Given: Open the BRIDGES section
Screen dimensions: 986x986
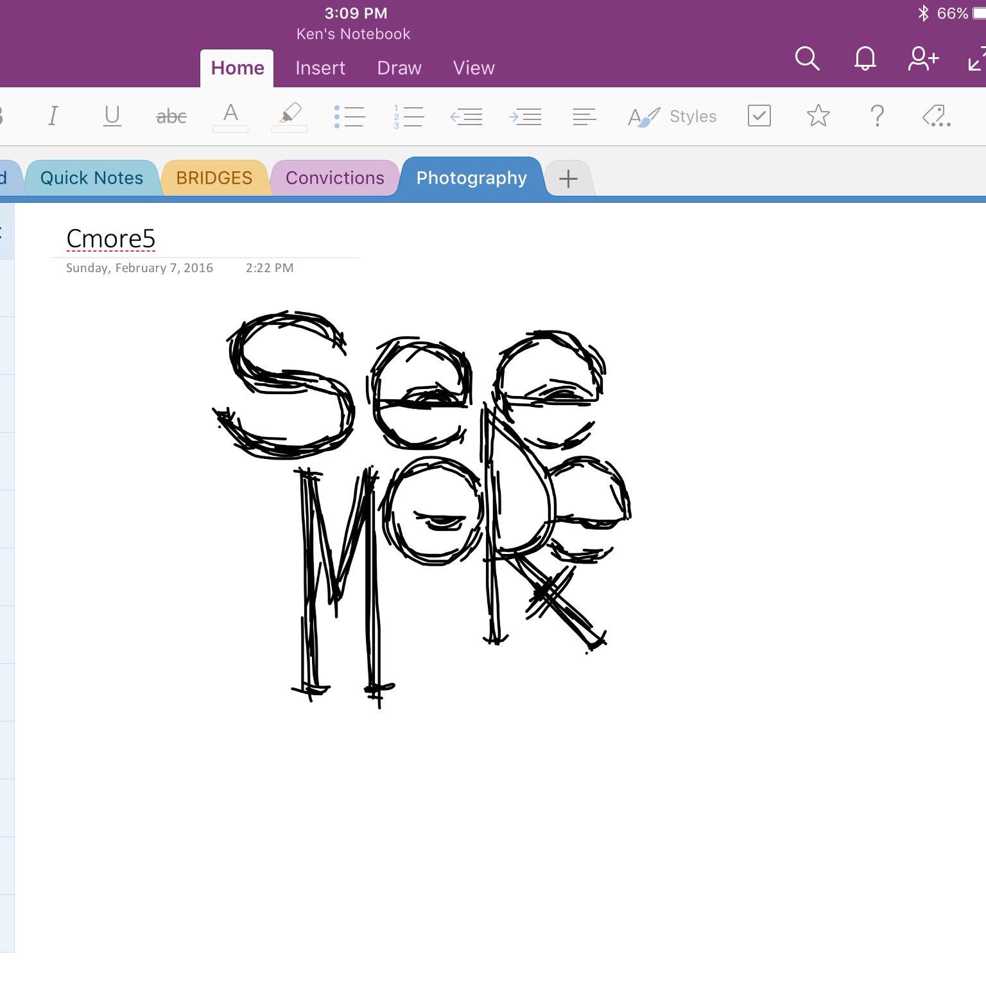Looking at the screenshot, I should click(x=214, y=178).
